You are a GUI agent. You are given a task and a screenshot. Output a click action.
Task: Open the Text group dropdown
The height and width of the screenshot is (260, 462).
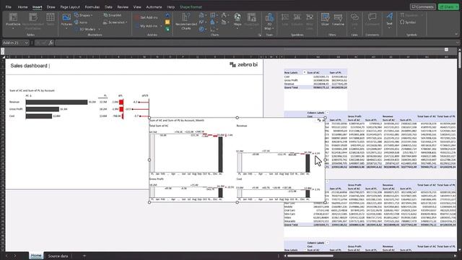click(389, 20)
